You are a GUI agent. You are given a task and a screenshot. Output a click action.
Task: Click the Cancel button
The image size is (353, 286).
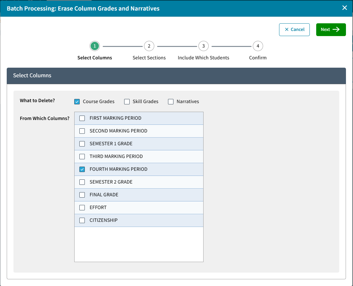pos(294,30)
